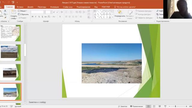Click the Increase indent icon
Screen dimensions: 192x108
(80, 12)
